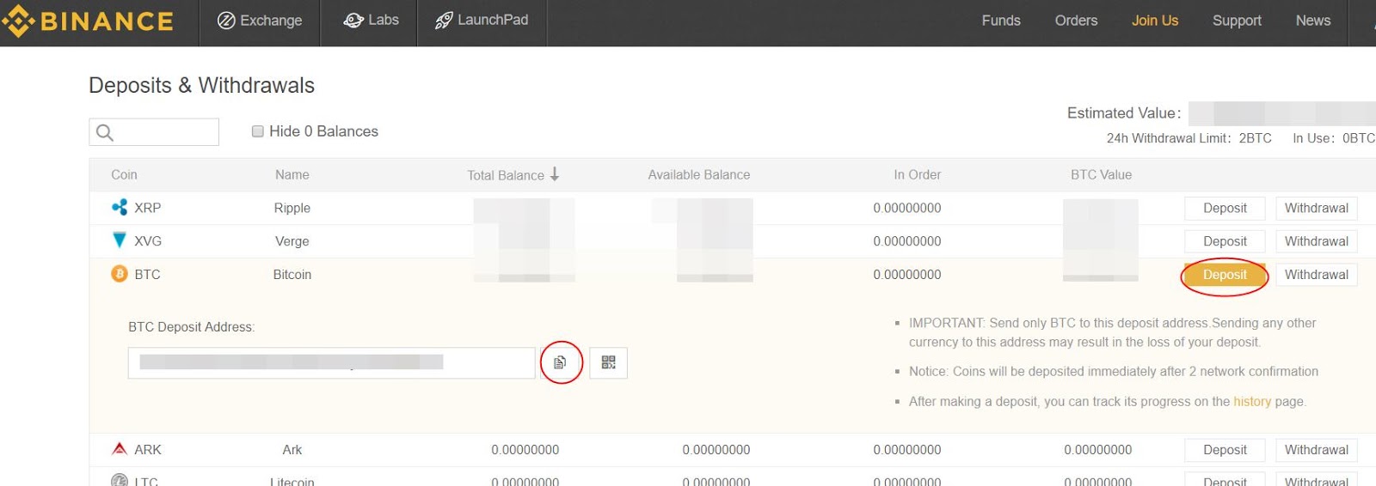The image size is (1376, 486).
Task: Open the Labs page
Action: point(371,20)
